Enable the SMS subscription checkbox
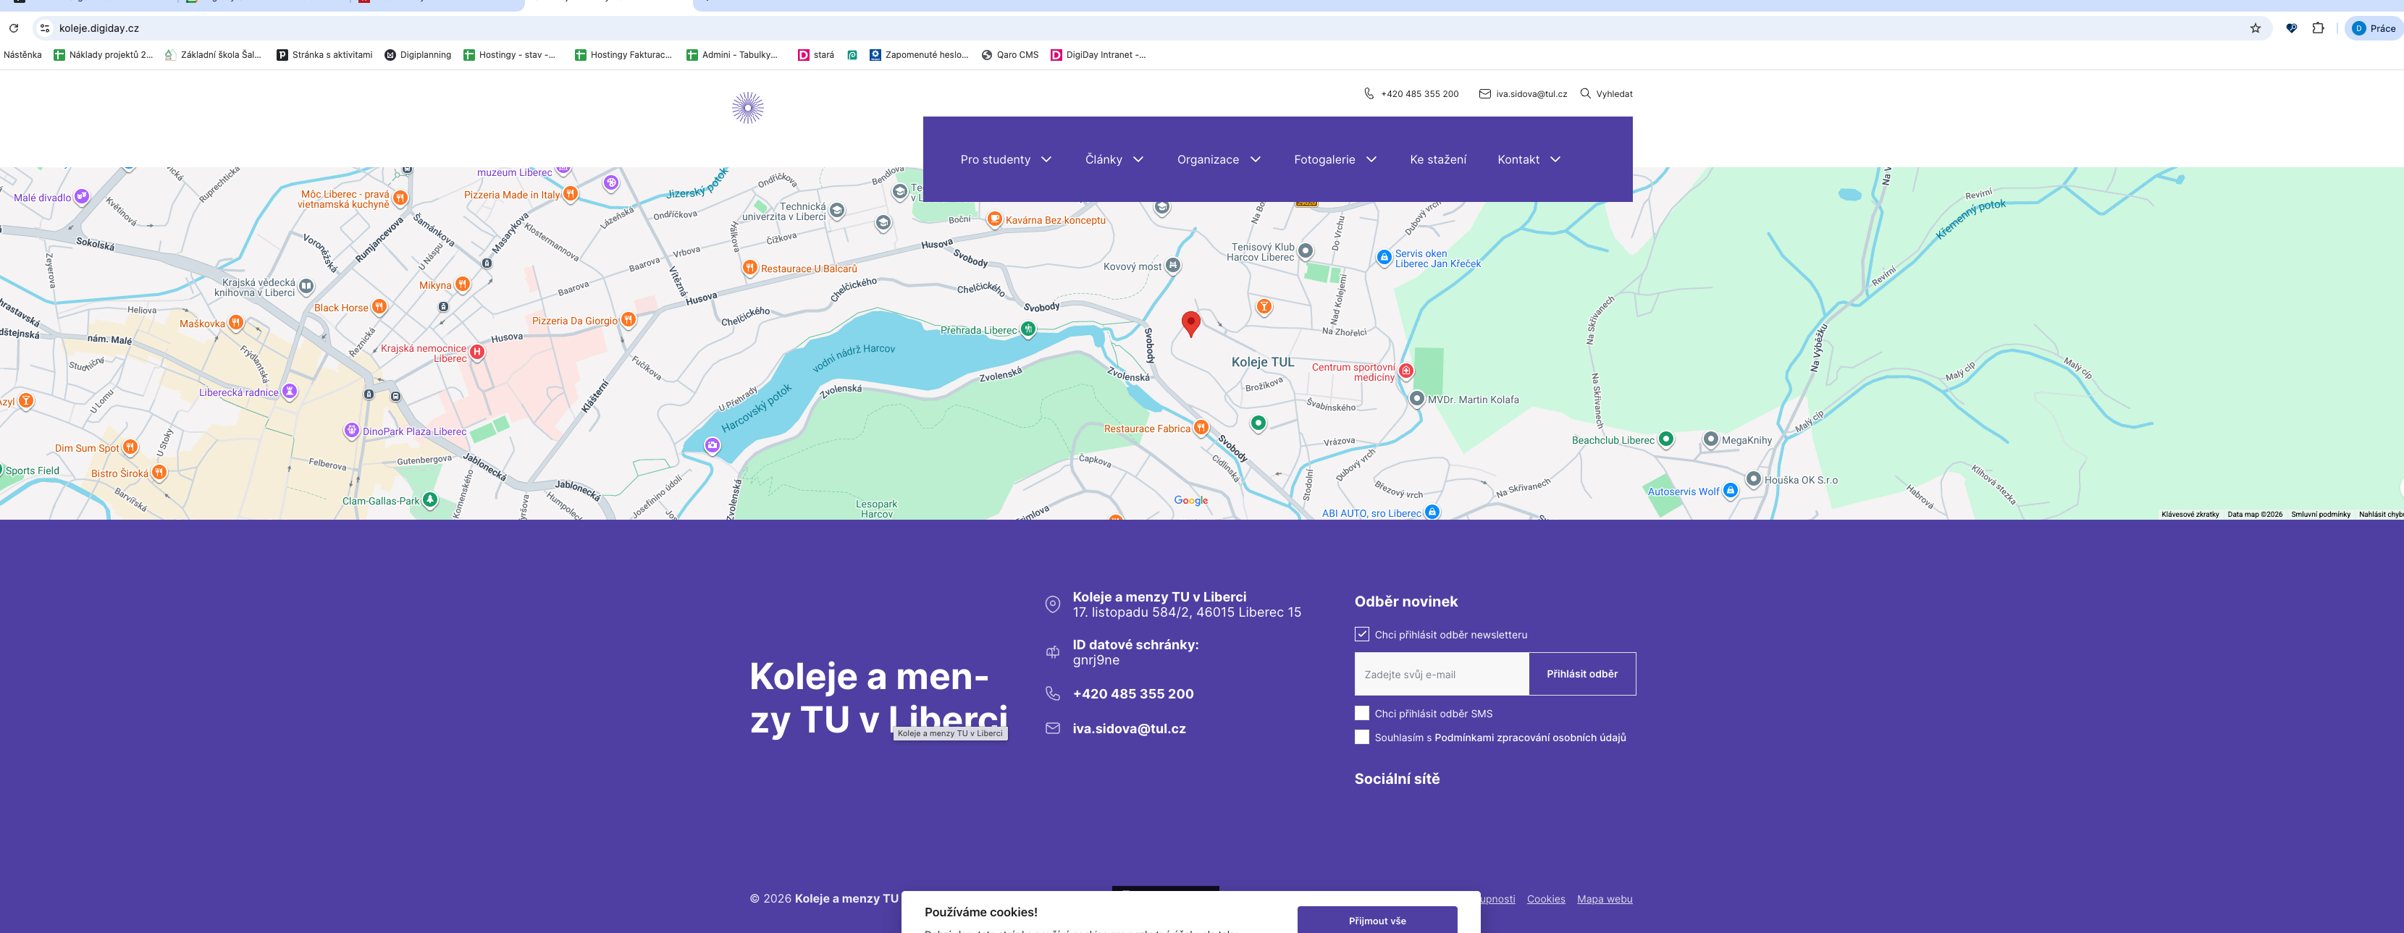 coord(1361,714)
